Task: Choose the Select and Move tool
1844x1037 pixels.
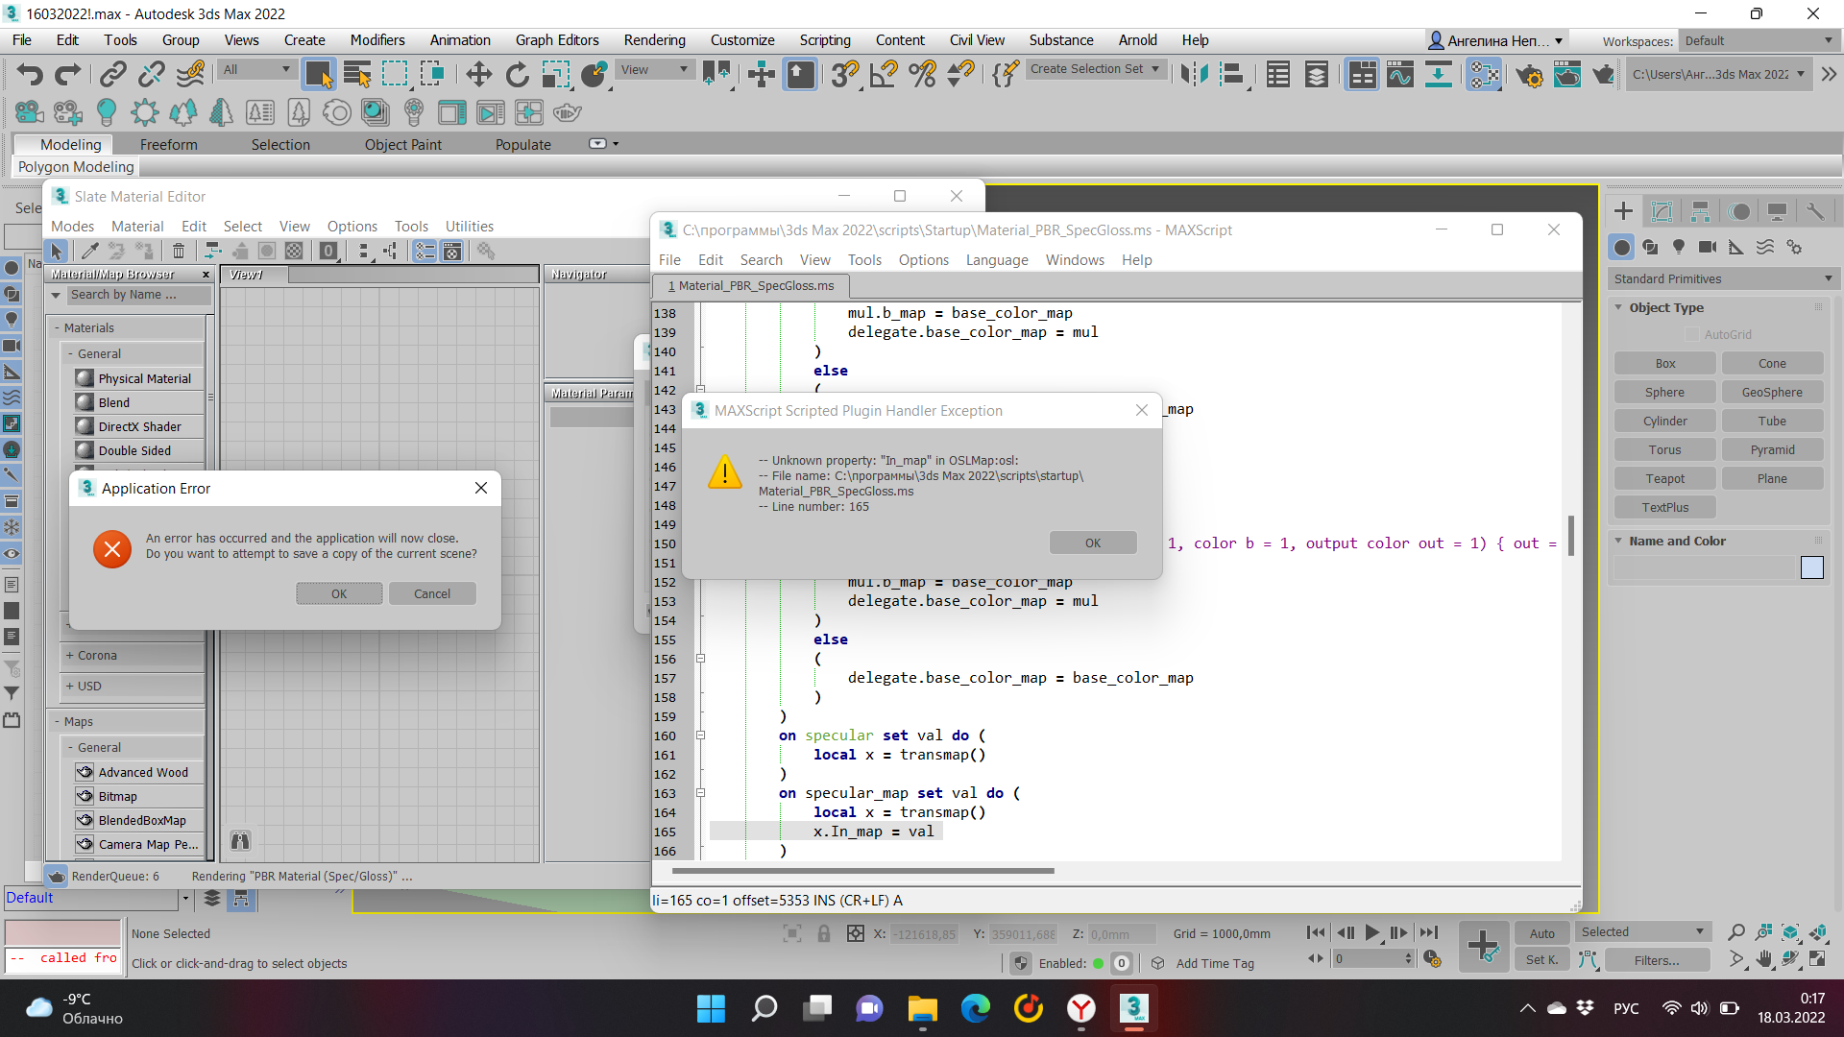Action: [478, 74]
